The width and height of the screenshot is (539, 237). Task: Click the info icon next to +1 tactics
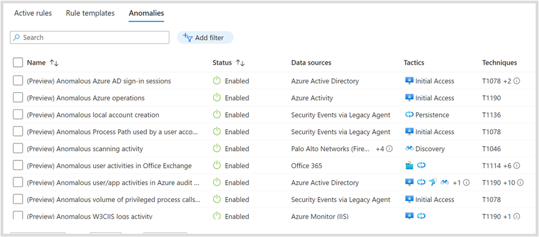pyautogui.click(x=466, y=183)
